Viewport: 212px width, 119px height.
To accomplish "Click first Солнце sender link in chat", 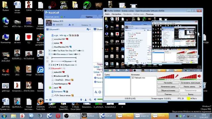I will (96, 67).
